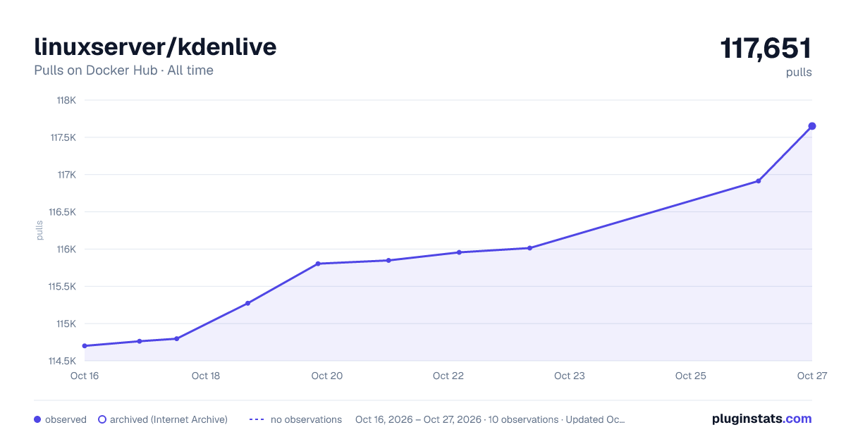846x444 pixels.
Task: Click the 'no observations' legend label
Action: pyautogui.click(x=306, y=419)
